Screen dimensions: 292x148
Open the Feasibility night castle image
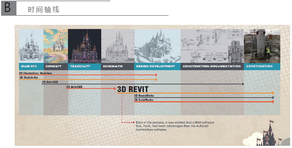click(x=84, y=46)
